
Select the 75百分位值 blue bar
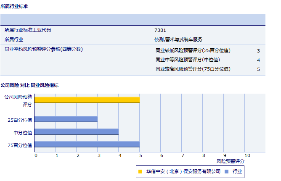pyautogui.click(x=87, y=144)
